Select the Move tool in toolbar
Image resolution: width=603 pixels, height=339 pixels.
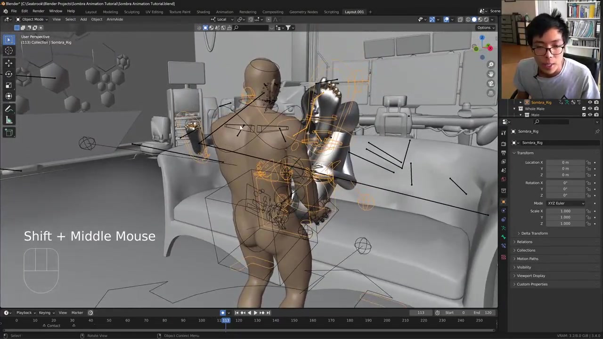coord(8,63)
